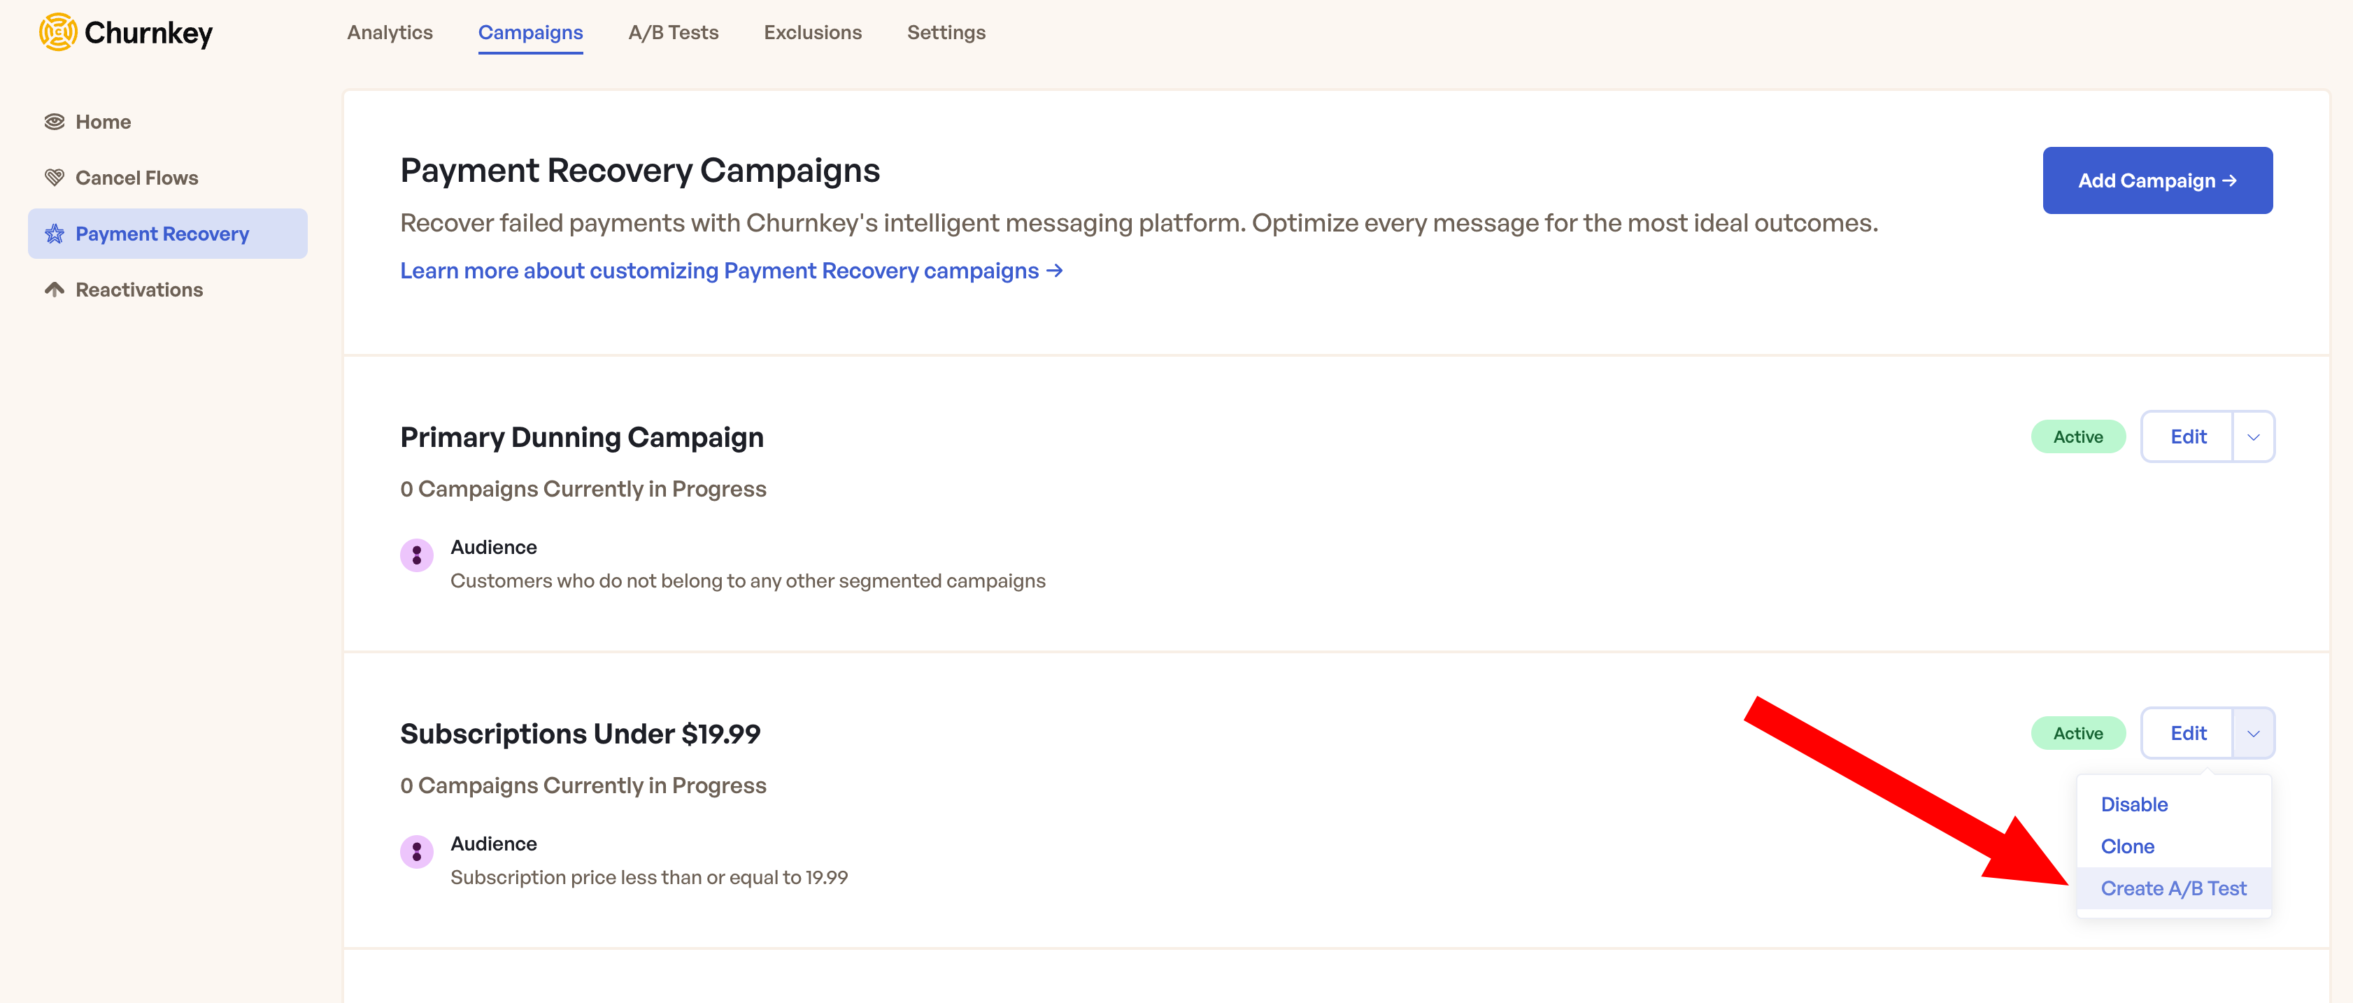The height and width of the screenshot is (1003, 2353).
Task: Click the Primary Dunning audience icon
Action: [416, 555]
